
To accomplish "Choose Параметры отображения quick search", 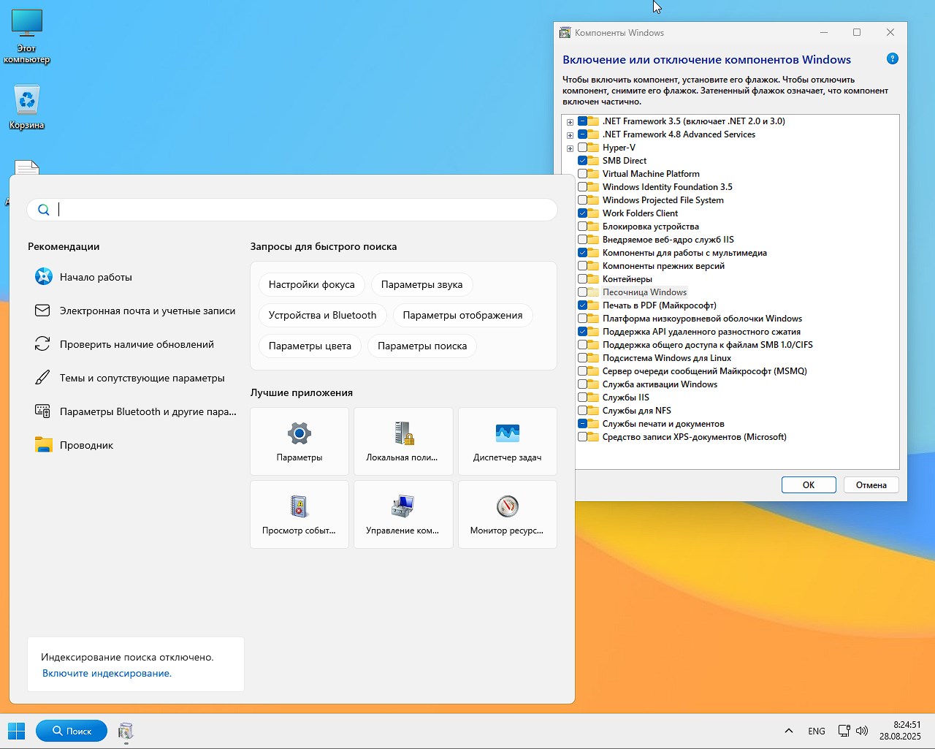I will click(462, 315).
